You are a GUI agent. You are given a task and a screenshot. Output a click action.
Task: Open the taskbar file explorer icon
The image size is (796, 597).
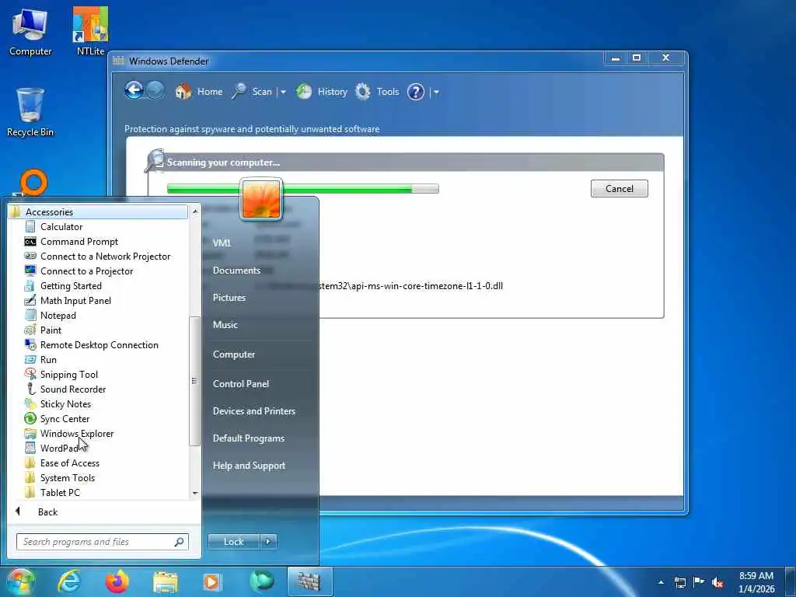[166, 581]
